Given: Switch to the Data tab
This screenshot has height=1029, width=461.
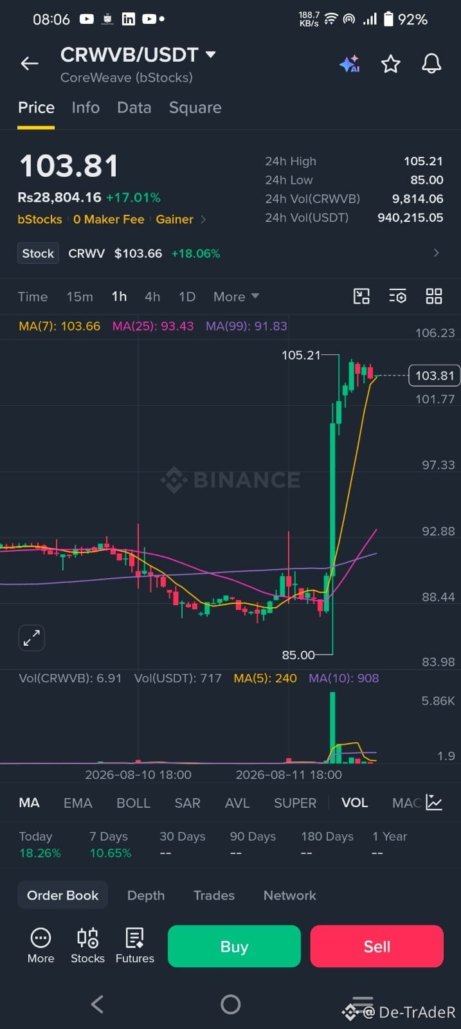Looking at the screenshot, I should pyautogui.click(x=134, y=107).
